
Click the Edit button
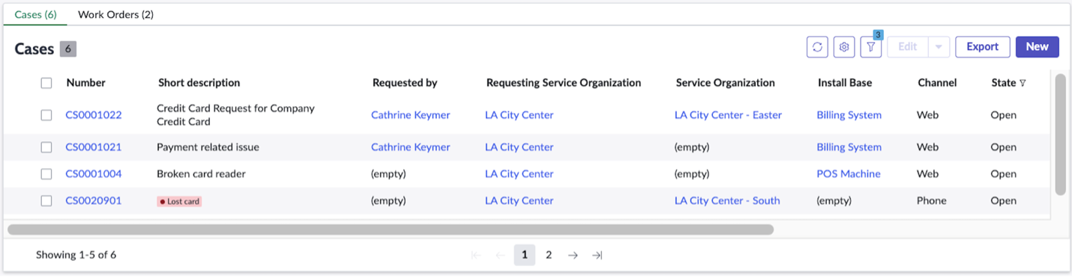pyautogui.click(x=908, y=46)
